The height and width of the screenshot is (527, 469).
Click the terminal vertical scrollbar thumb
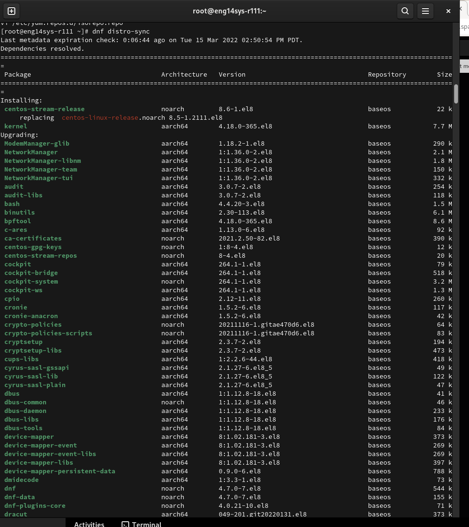[456, 94]
